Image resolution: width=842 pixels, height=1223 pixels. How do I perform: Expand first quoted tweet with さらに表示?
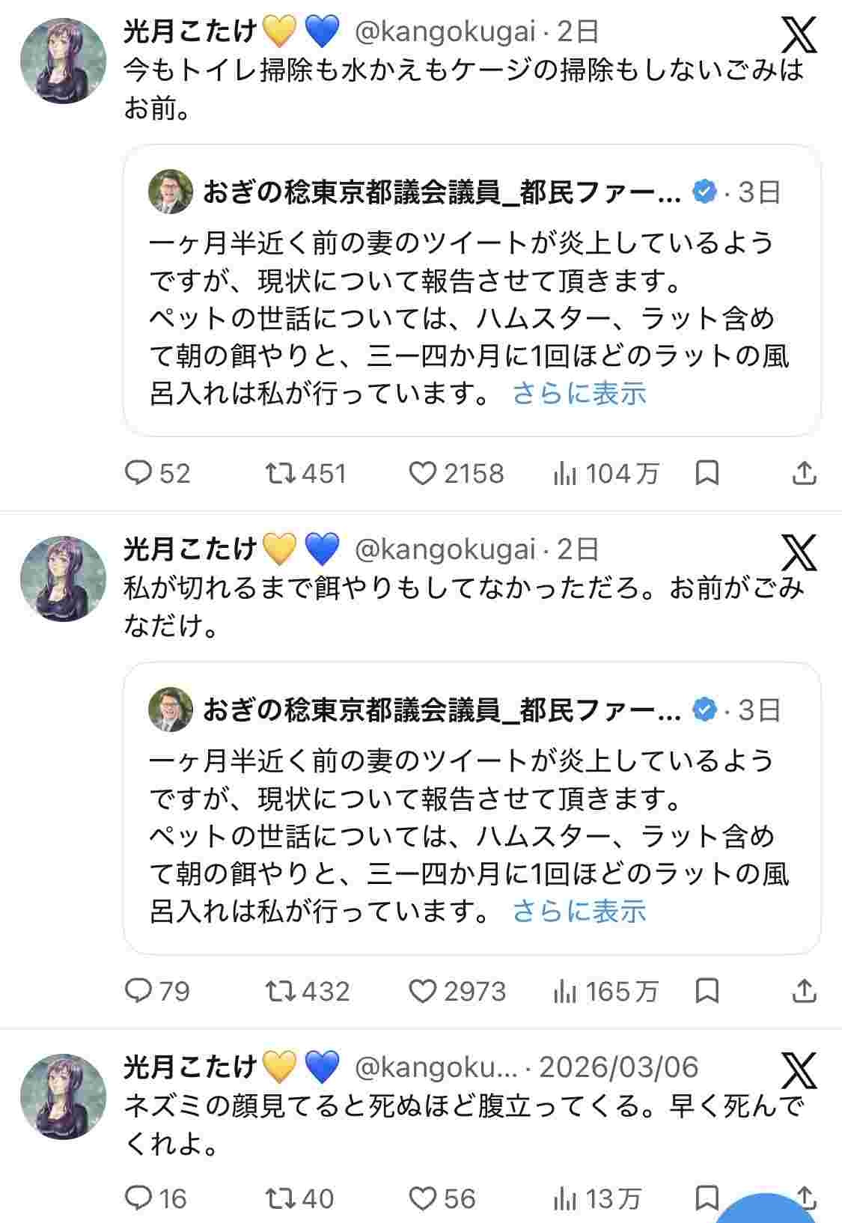click(579, 394)
